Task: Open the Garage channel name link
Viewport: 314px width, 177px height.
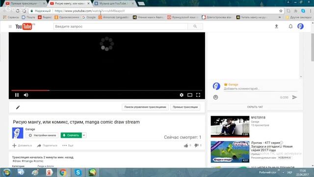Action: pyautogui.click(x=30, y=129)
